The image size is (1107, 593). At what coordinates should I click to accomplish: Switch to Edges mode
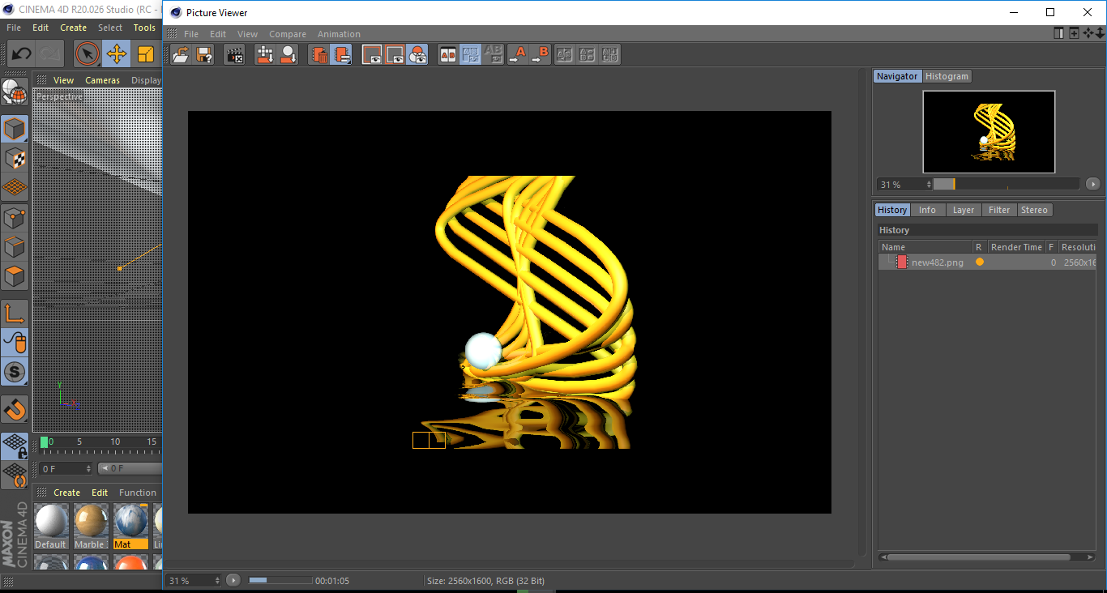pyautogui.click(x=14, y=246)
